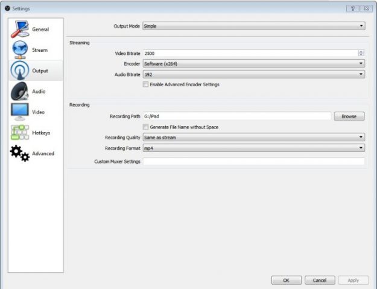Click the Recording section heading

80,105
